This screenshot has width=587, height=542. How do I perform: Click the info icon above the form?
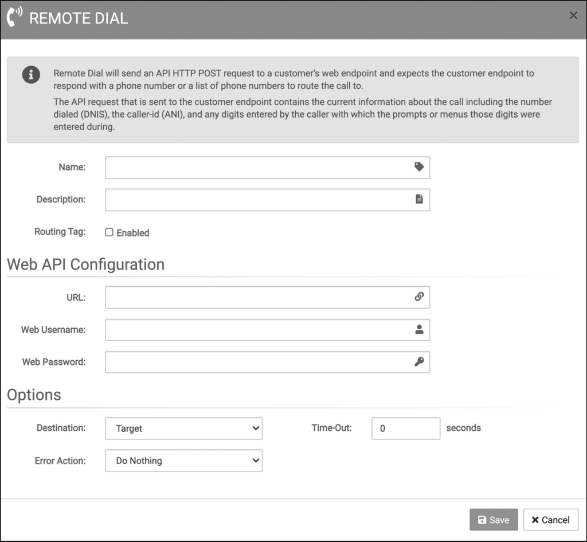[31, 75]
